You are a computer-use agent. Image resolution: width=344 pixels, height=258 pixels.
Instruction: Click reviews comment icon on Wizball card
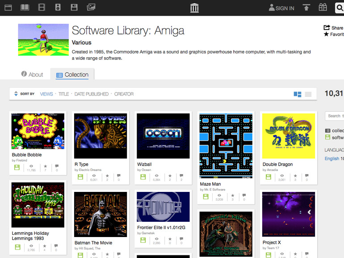point(181,175)
